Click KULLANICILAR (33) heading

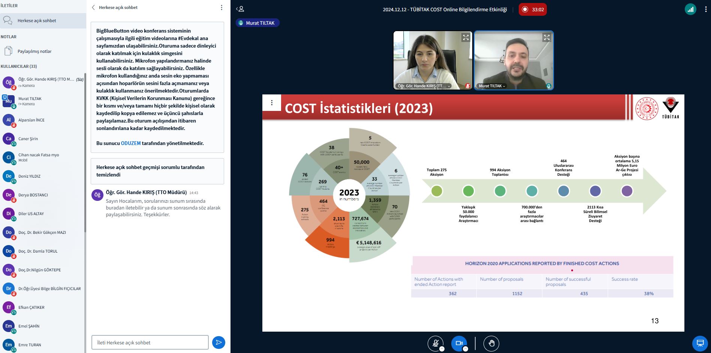tap(19, 66)
